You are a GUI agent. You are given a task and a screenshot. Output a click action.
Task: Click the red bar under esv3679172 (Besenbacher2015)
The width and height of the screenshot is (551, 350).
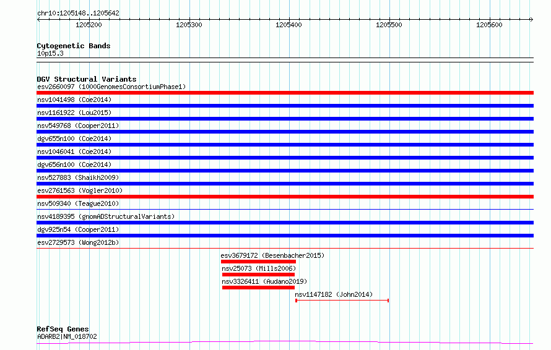click(x=258, y=262)
